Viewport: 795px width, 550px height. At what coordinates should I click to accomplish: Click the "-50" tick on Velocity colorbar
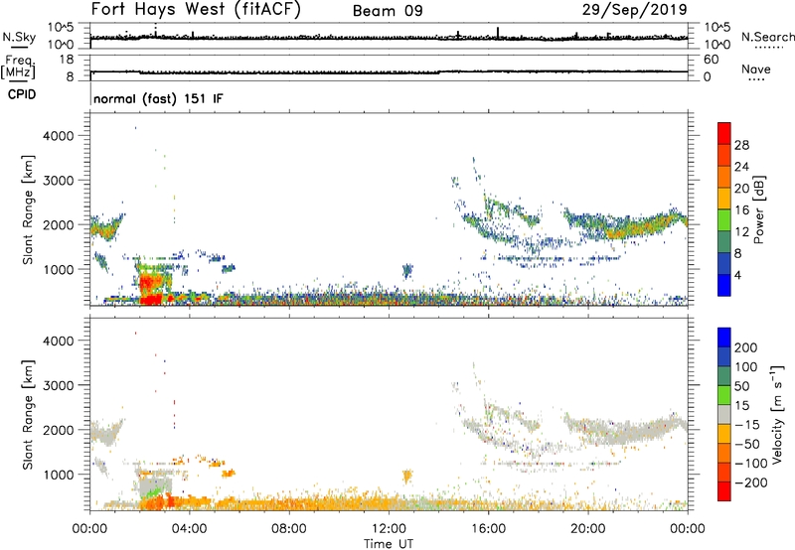747,444
